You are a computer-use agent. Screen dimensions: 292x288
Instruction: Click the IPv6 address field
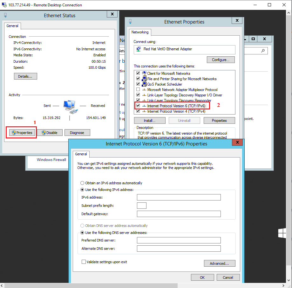(179, 197)
